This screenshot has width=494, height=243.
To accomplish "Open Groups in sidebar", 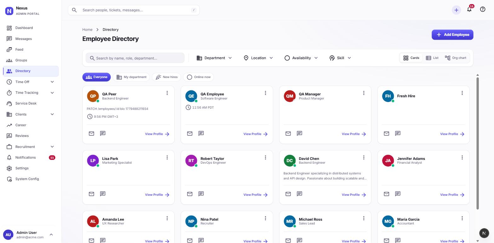I will tap(31, 60).
